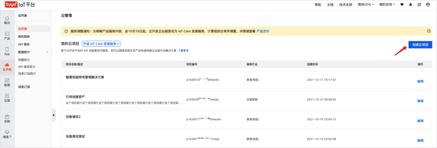Open the 简体(ZH) language dropdown
The width and height of the screenshot is (437, 148).
pos(366,5)
